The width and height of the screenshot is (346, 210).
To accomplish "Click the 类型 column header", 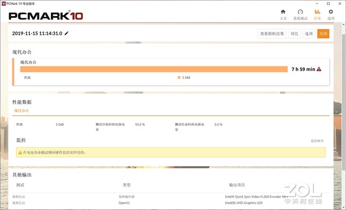I will coord(127,185).
